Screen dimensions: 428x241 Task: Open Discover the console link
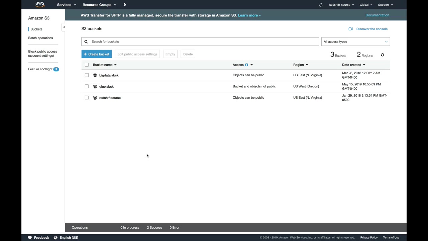coord(372,29)
